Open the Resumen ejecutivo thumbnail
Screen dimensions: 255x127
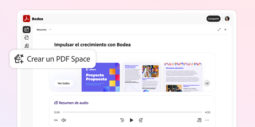coord(183,77)
